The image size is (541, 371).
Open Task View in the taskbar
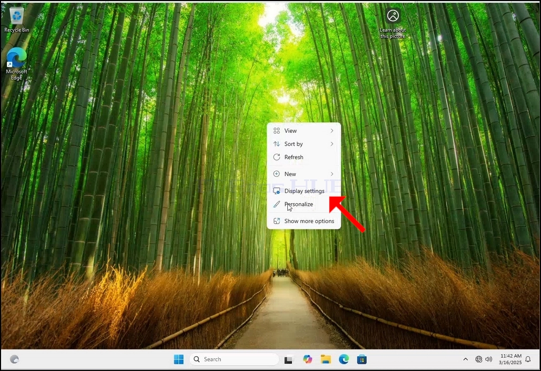pyautogui.click(x=288, y=359)
